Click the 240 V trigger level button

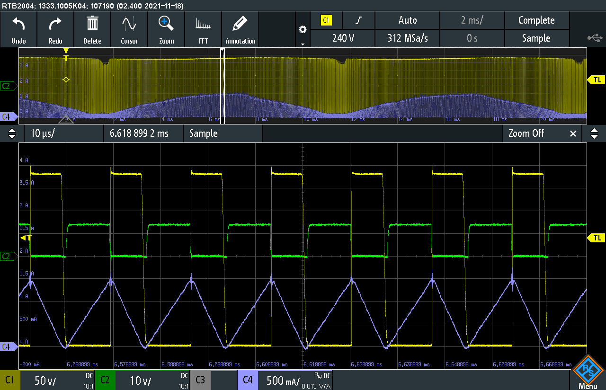coord(343,38)
